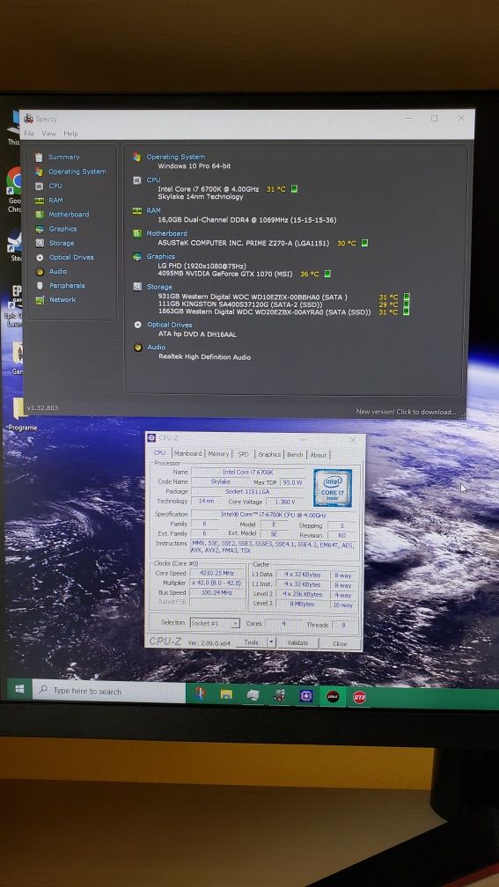The image size is (499, 887).
Task: Click the purple CPU-Z taskbar icon
Action: click(306, 696)
